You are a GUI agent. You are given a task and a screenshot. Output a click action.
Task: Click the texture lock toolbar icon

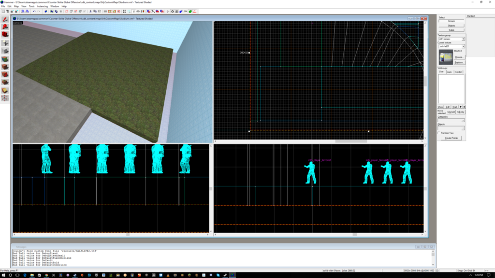point(133,12)
